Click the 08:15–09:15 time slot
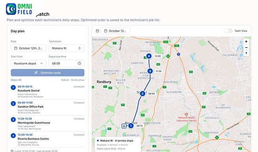258x152 pixels. 25,86
